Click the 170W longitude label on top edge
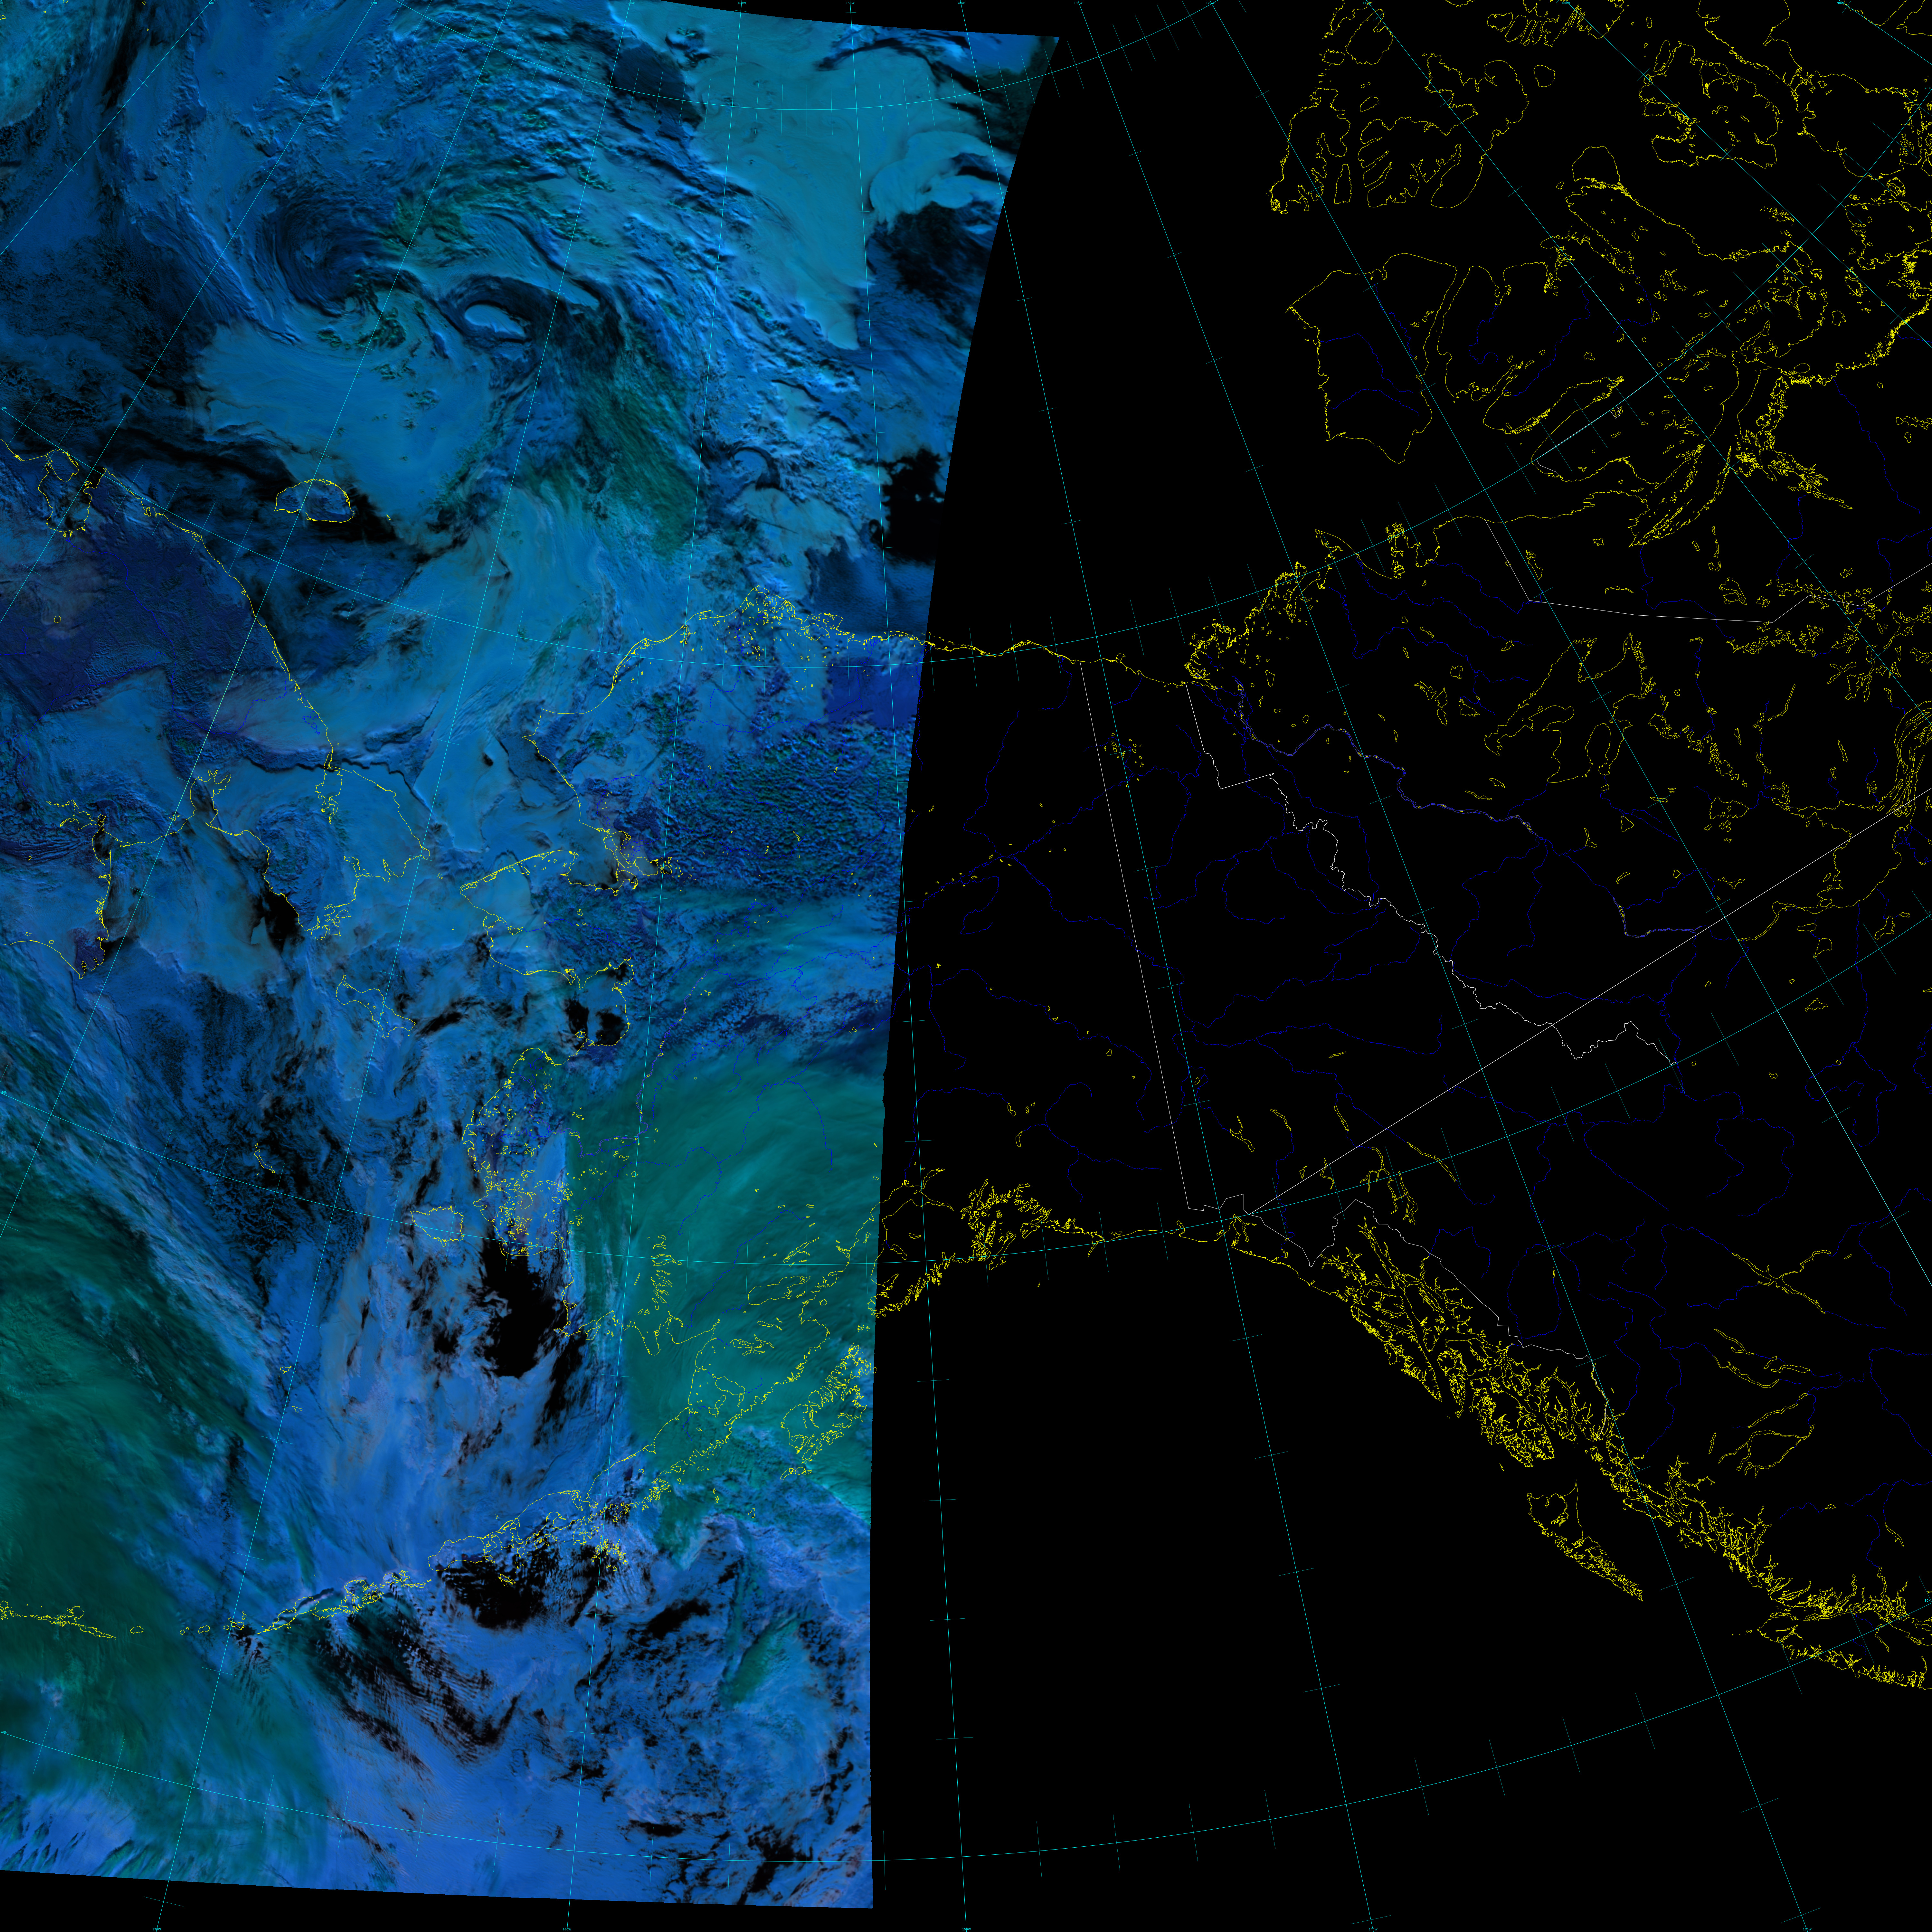 pos(630,3)
